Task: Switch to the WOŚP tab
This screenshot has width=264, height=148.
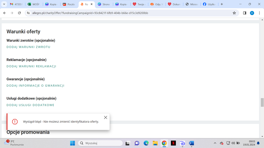Action: (x=34, y=4)
